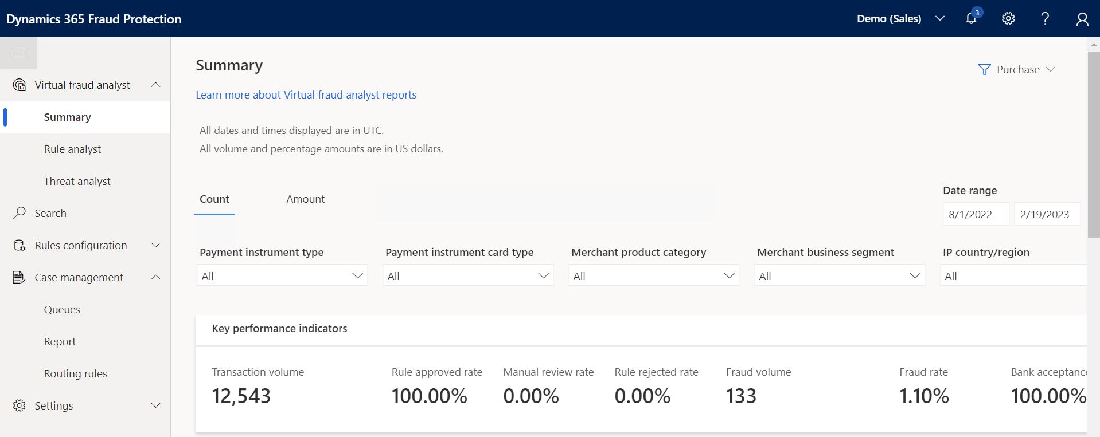Open Payment instrument type dropdown
The height and width of the screenshot is (437, 1100).
282,275
